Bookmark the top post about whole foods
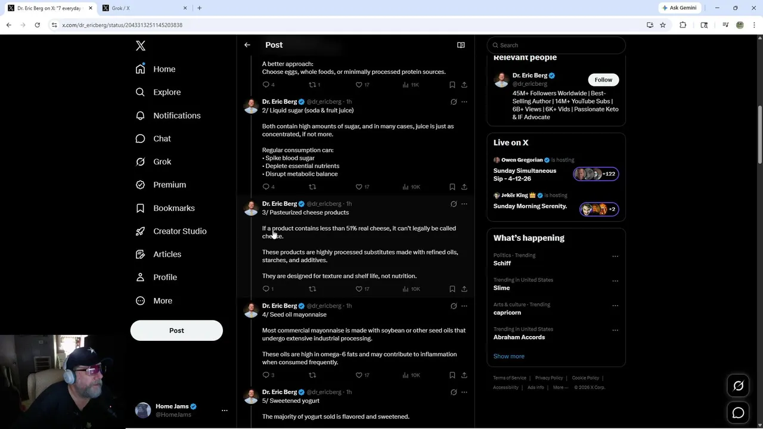 click(452, 85)
